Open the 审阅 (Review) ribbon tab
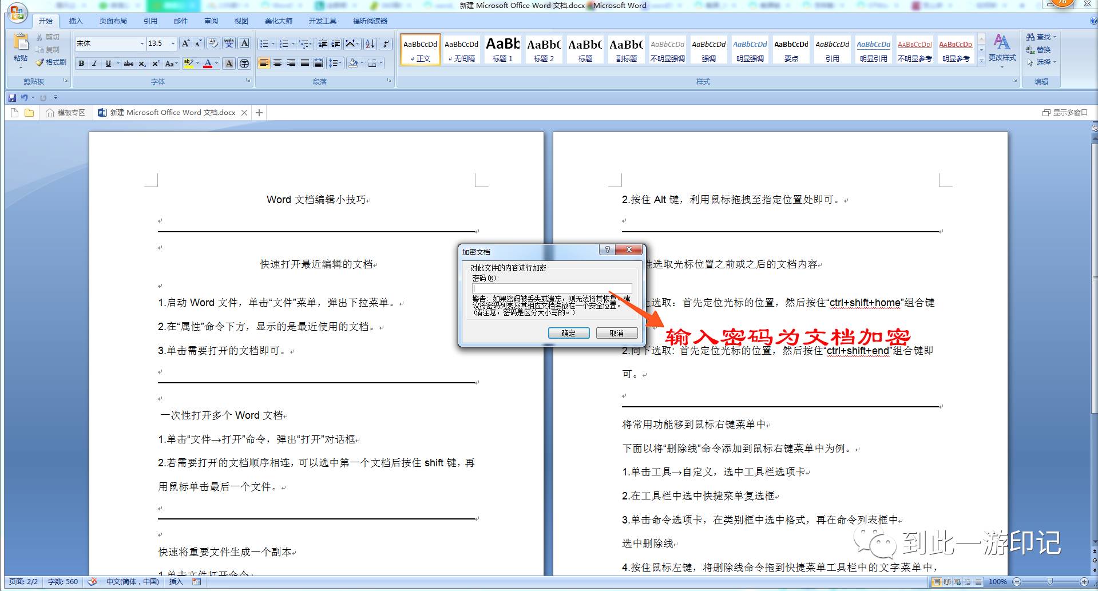Screen dimensions: 1098x591 tap(211, 21)
